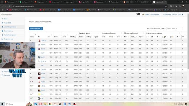The width and height of the screenshot is (189, 106).
Task: Open the WOT Тактики bookmark
Action: click(x=149, y=10)
